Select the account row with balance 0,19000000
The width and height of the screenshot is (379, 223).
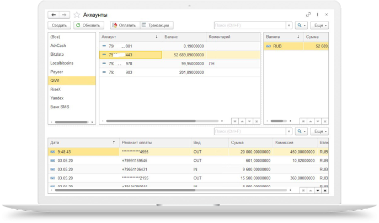tap(180, 46)
